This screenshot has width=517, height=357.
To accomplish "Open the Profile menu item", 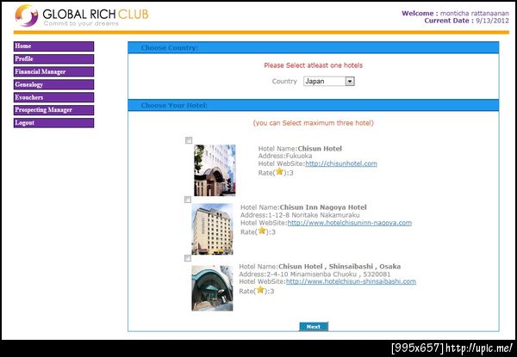I will [53, 58].
